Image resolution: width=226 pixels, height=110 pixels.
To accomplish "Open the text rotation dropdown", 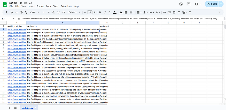I will click(158, 12).
